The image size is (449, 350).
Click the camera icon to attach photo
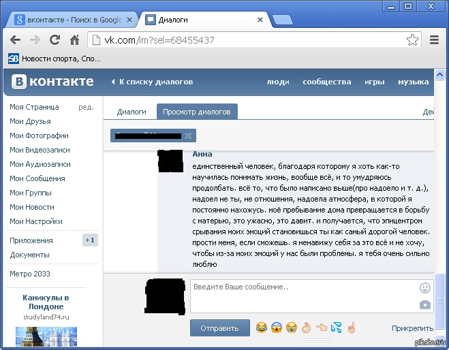click(x=425, y=304)
